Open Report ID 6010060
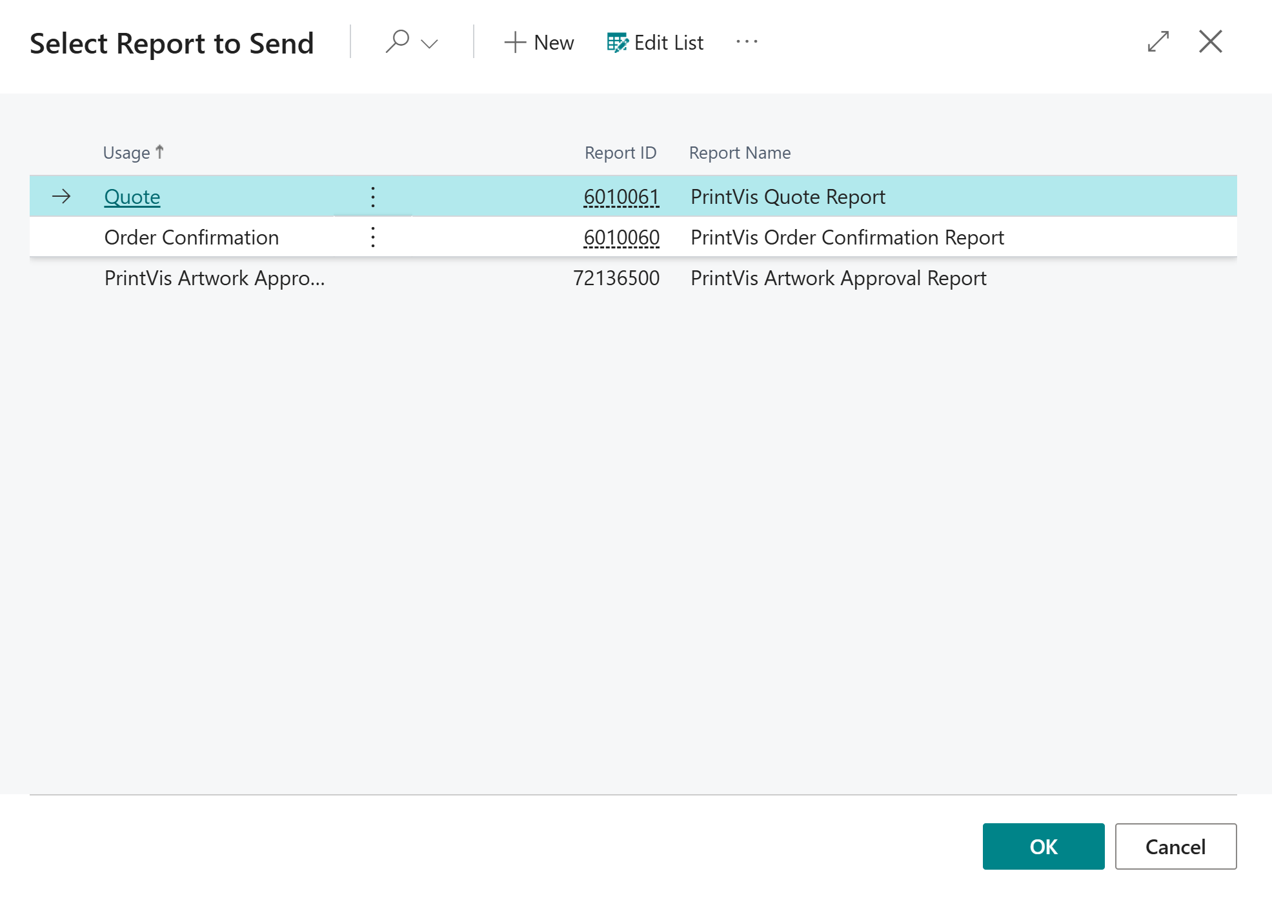The image size is (1272, 900). click(621, 237)
